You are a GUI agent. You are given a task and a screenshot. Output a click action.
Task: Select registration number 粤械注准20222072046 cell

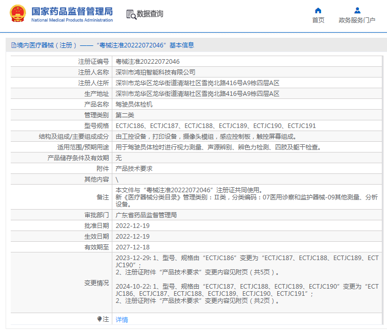[148, 62]
